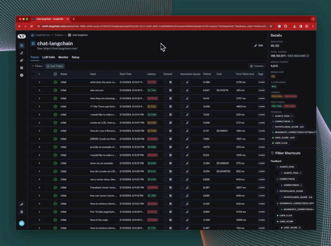Select checkbox for 'ERROR: Could not find...' row
This screenshot has width=331, height=246.
point(33,139)
